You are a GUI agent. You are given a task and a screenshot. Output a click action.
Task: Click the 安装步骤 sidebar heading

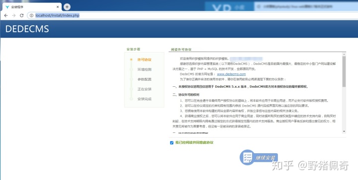(x=133, y=49)
